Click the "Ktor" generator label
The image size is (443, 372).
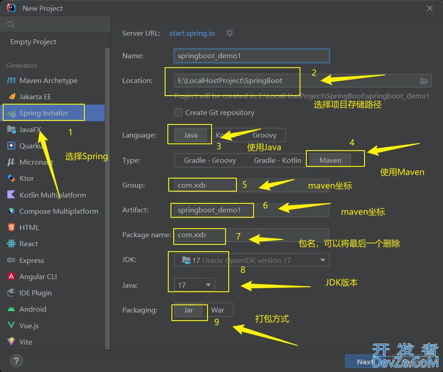click(x=27, y=179)
